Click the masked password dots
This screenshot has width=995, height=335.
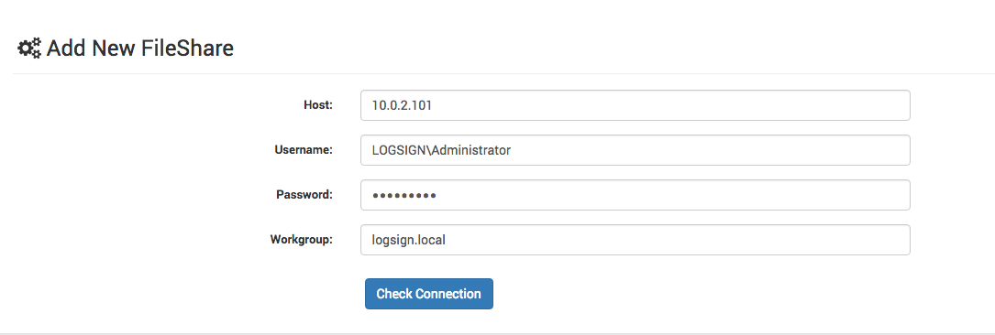[x=404, y=196]
